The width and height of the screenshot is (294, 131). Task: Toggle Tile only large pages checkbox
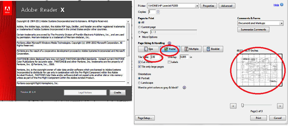click(140, 67)
